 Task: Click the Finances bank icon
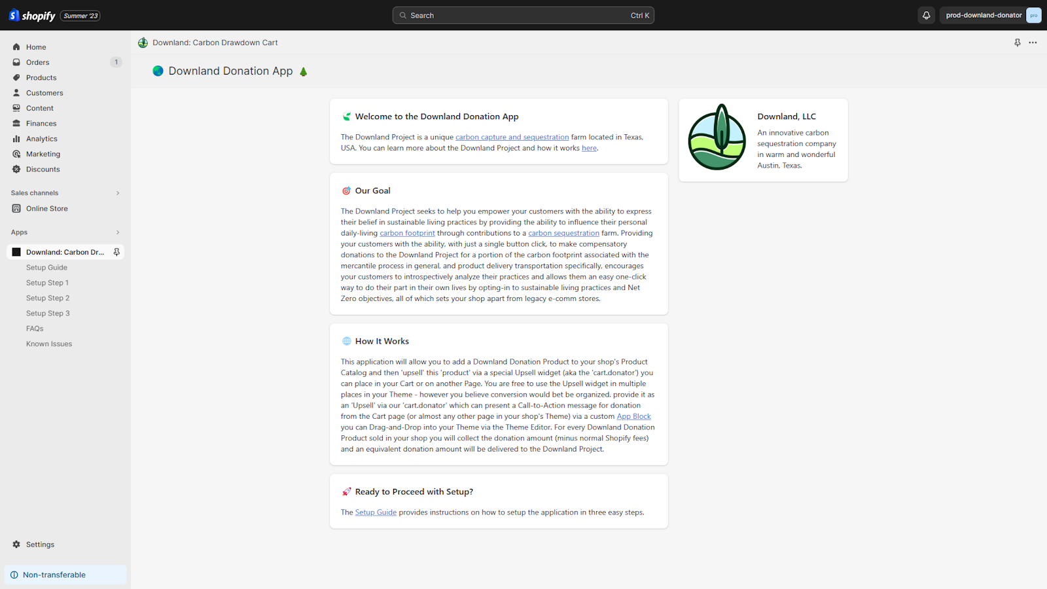click(16, 123)
